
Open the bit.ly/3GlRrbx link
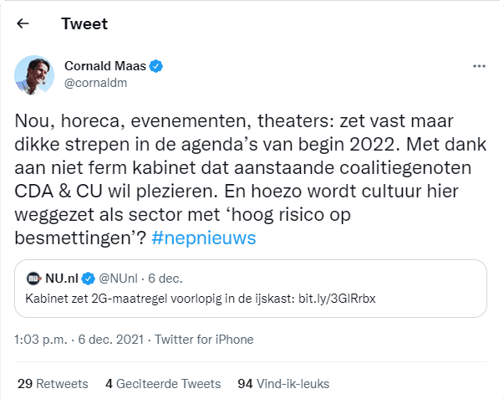click(329, 299)
